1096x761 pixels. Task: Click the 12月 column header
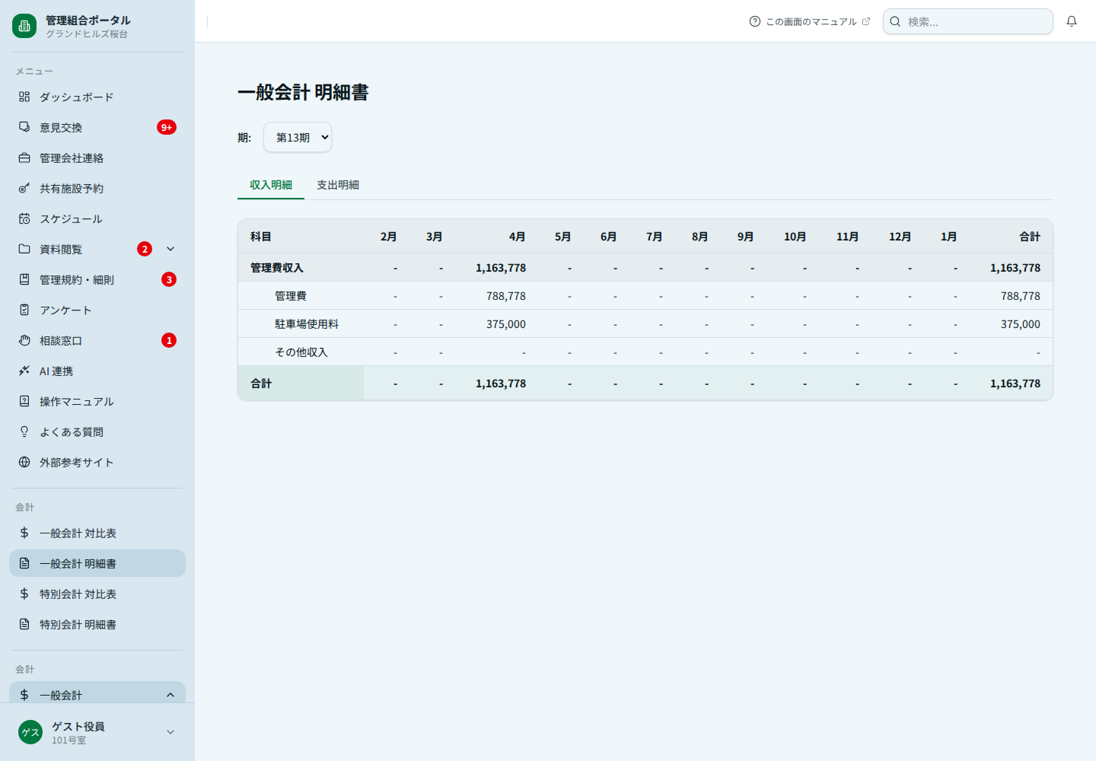[x=900, y=237]
